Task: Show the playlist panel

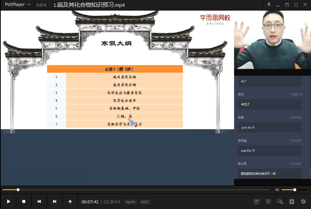Action: click(291, 201)
